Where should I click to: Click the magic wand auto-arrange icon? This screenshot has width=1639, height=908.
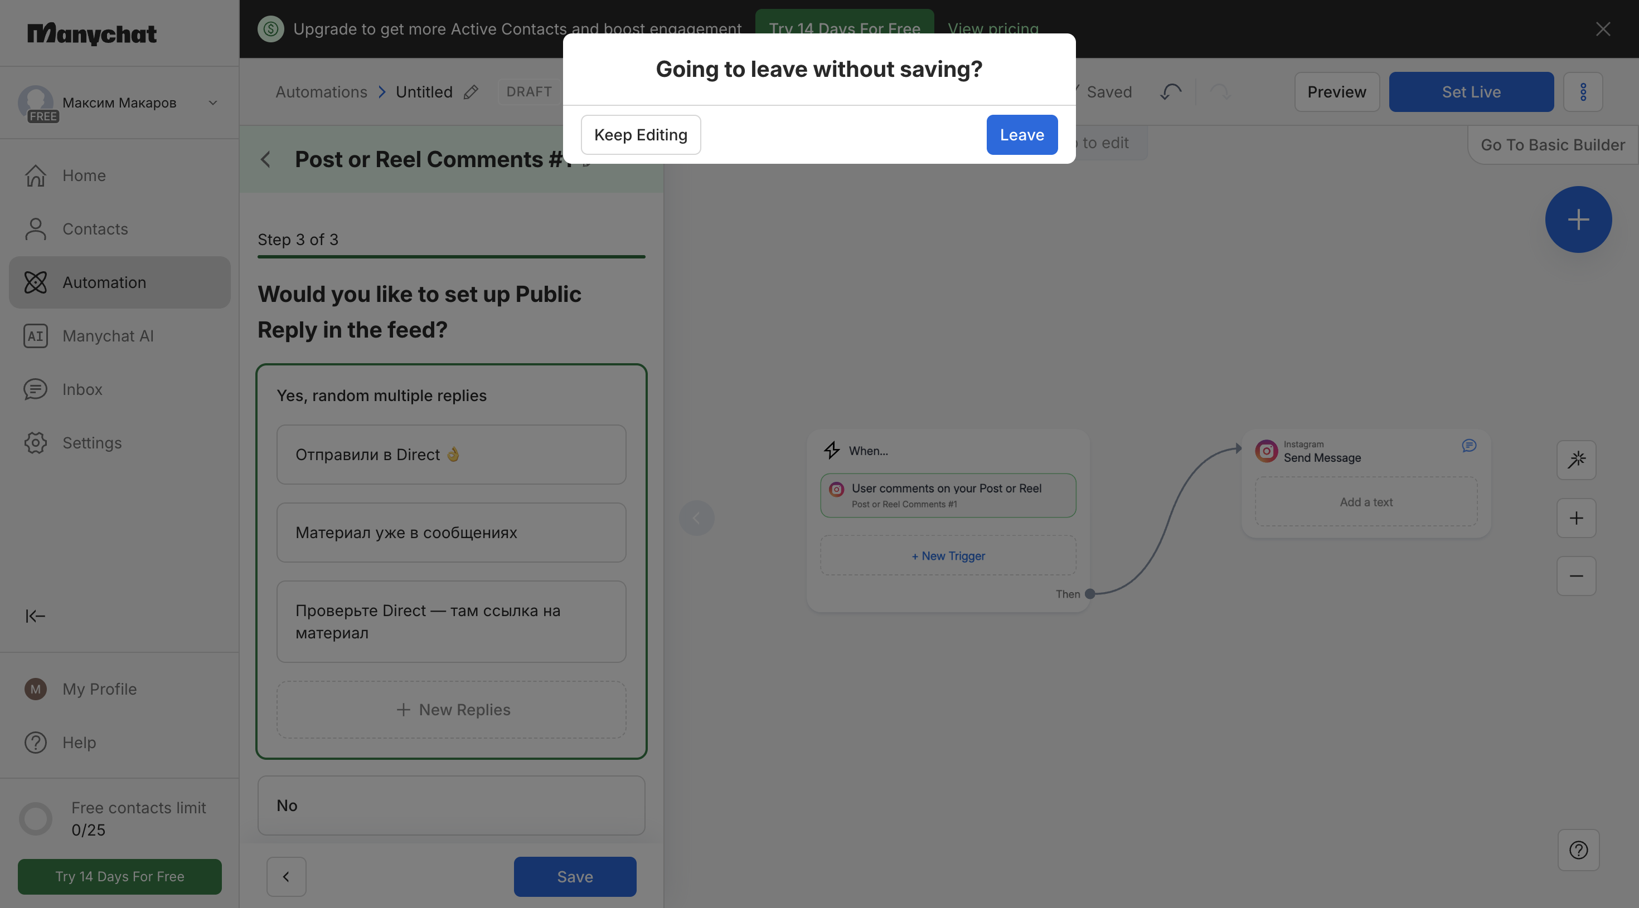point(1576,460)
